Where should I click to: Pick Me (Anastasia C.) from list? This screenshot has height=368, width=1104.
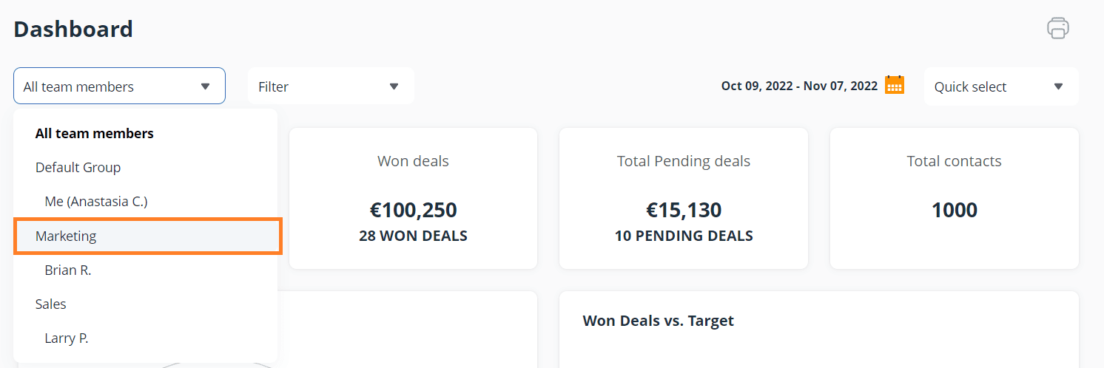(x=96, y=202)
